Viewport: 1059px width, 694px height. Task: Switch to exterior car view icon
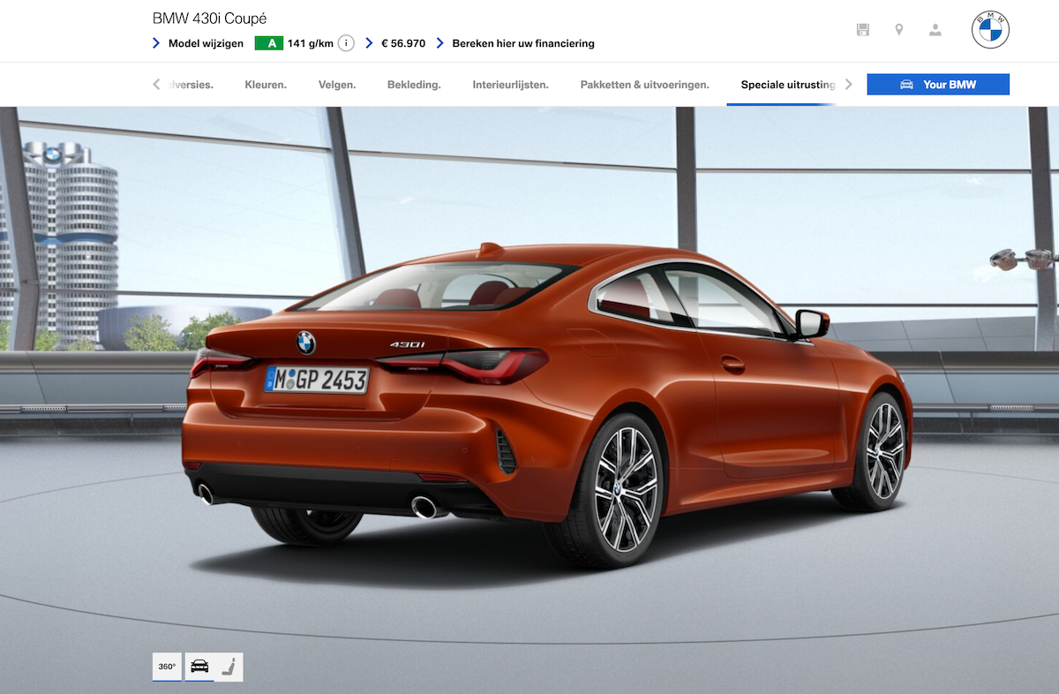pyautogui.click(x=199, y=667)
